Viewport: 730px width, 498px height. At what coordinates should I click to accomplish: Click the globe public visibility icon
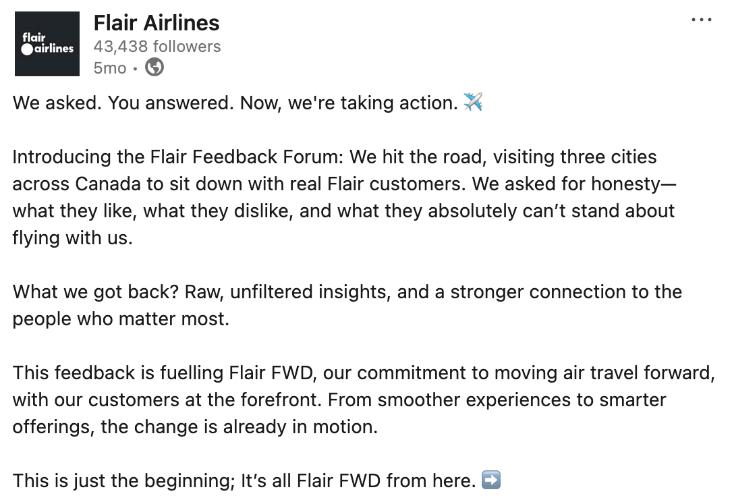pyautogui.click(x=155, y=67)
